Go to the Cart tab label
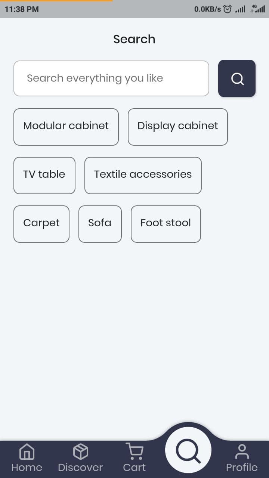The width and height of the screenshot is (269, 478). pyautogui.click(x=134, y=468)
